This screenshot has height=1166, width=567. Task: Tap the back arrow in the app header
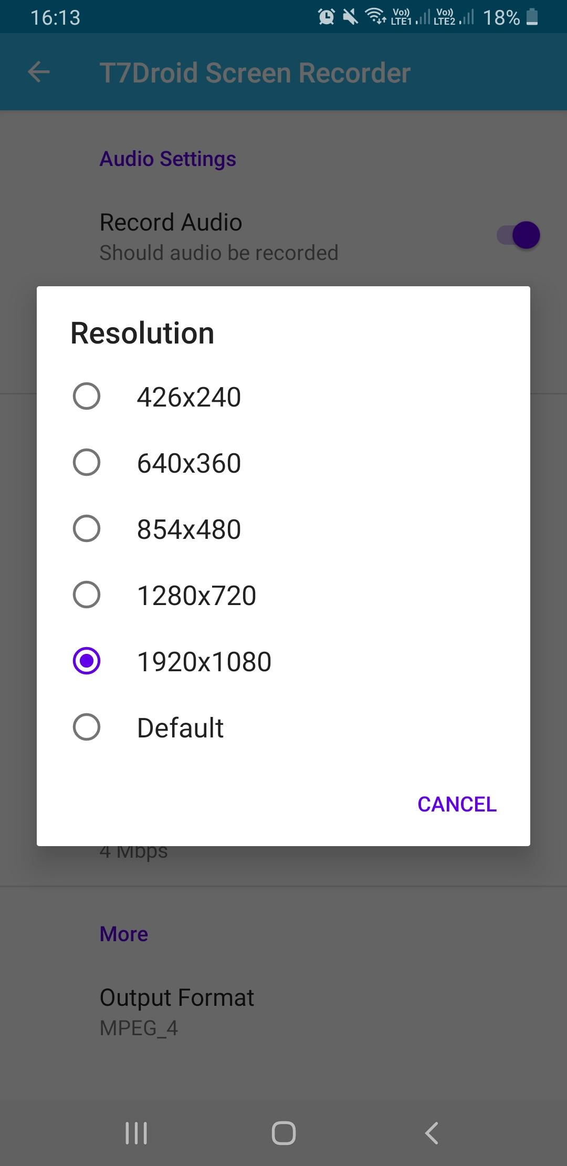[x=39, y=72]
